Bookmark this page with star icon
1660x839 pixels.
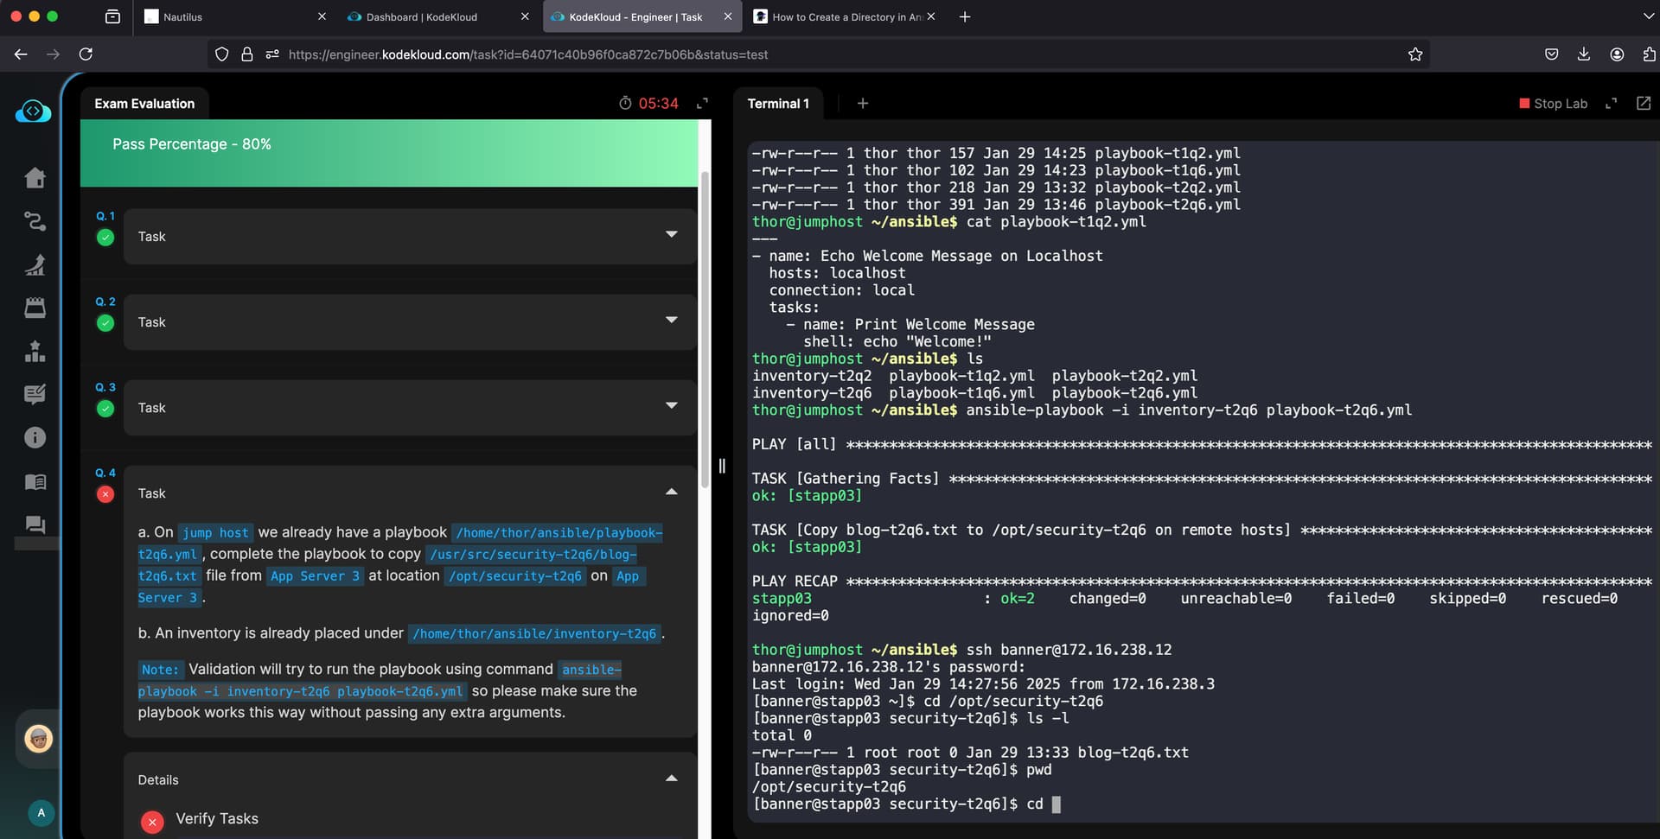[1414, 54]
